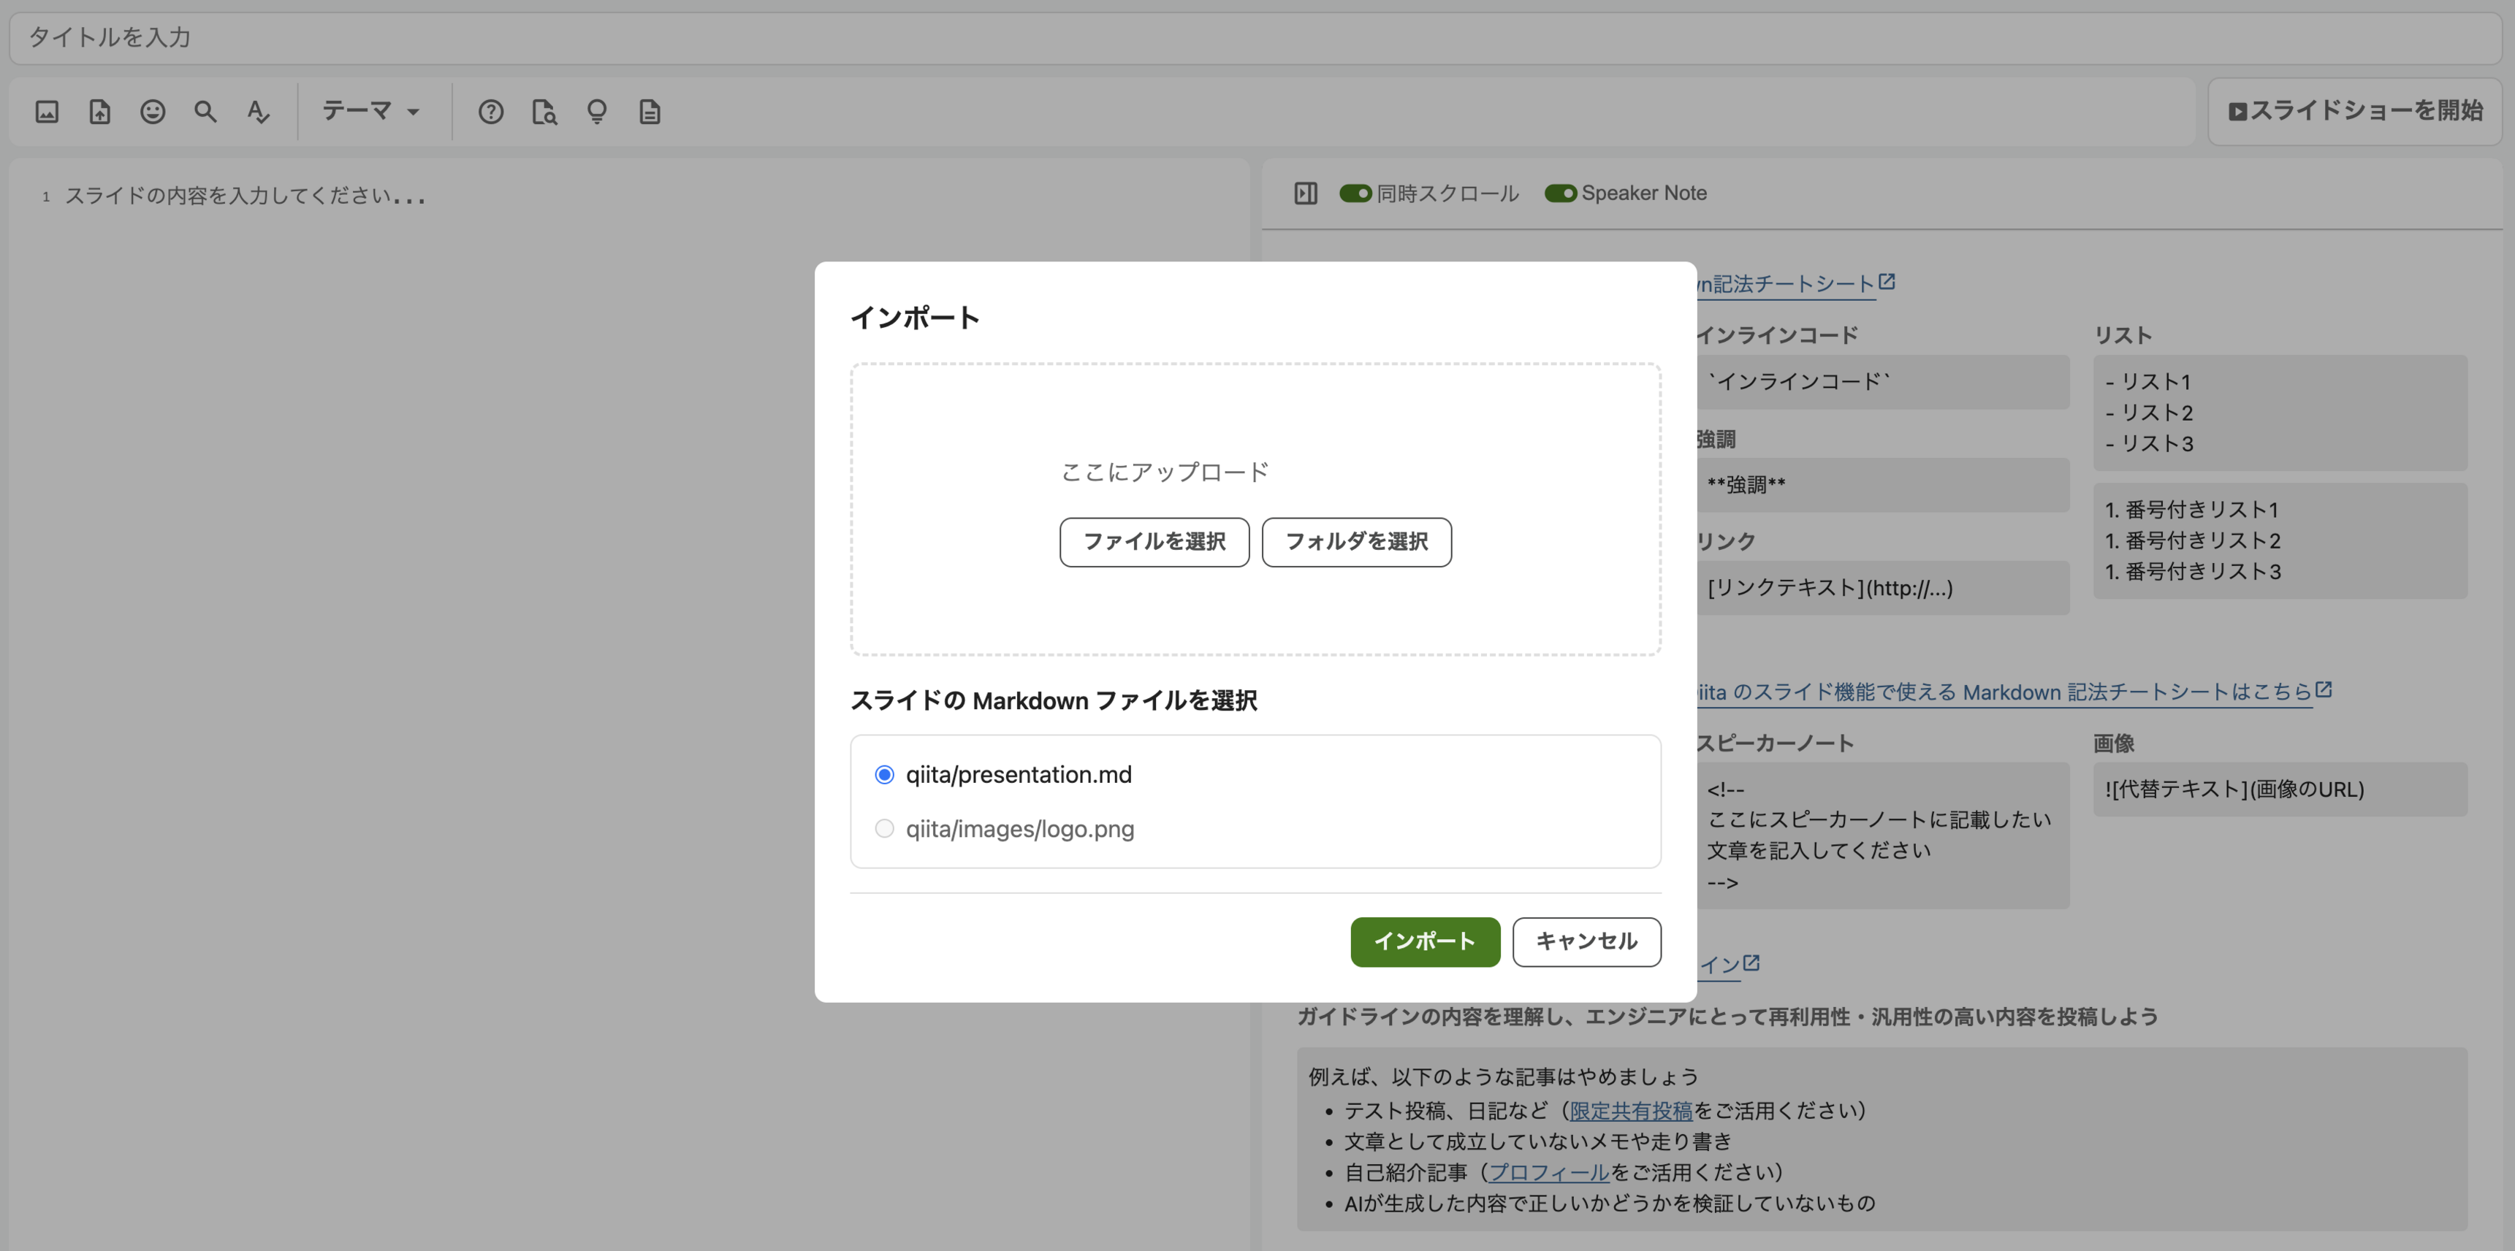Open the プロフィール link

[1548, 1172]
